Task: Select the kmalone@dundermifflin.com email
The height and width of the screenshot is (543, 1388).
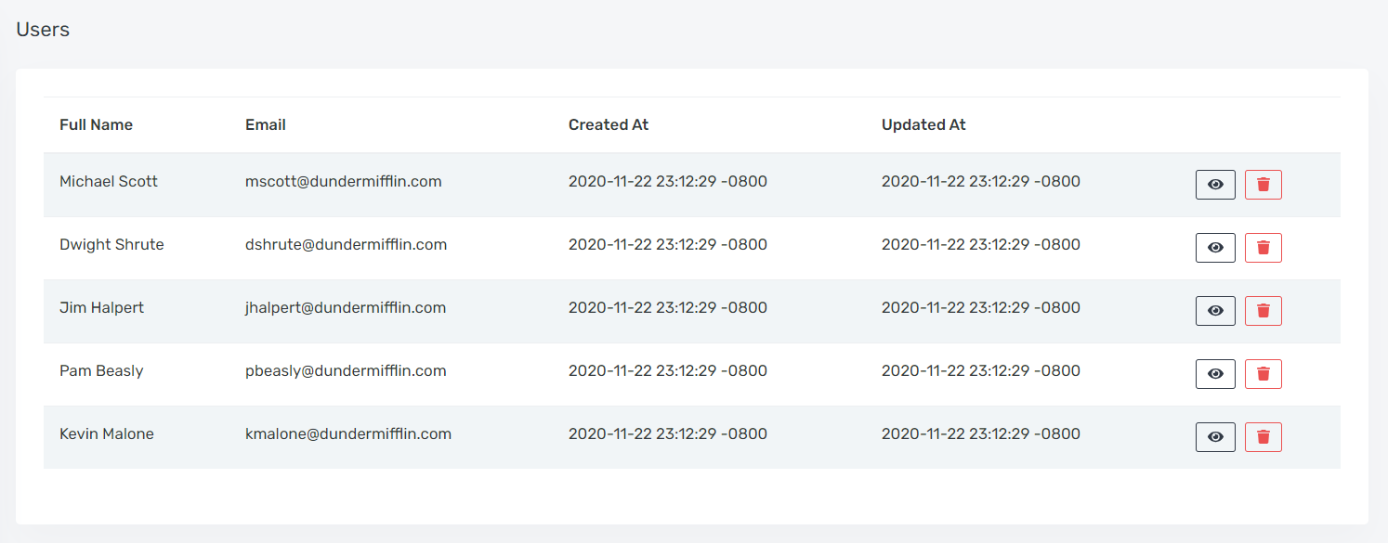Action: click(348, 434)
